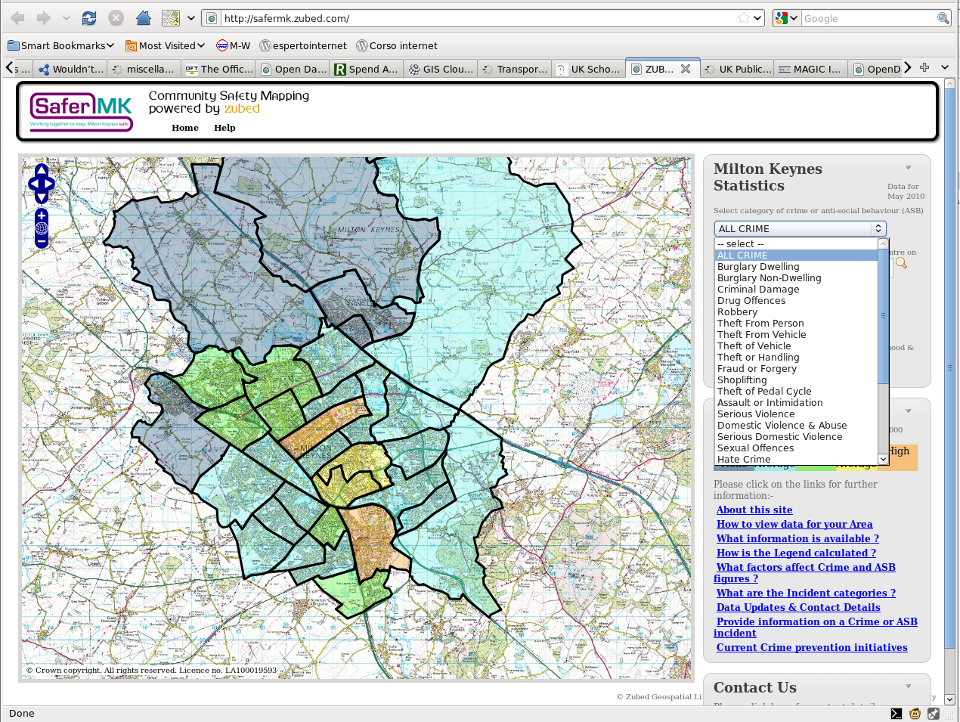This screenshot has height=722, width=960.
Task: Collapse the Contact Us panel
Action: [x=908, y=686]
